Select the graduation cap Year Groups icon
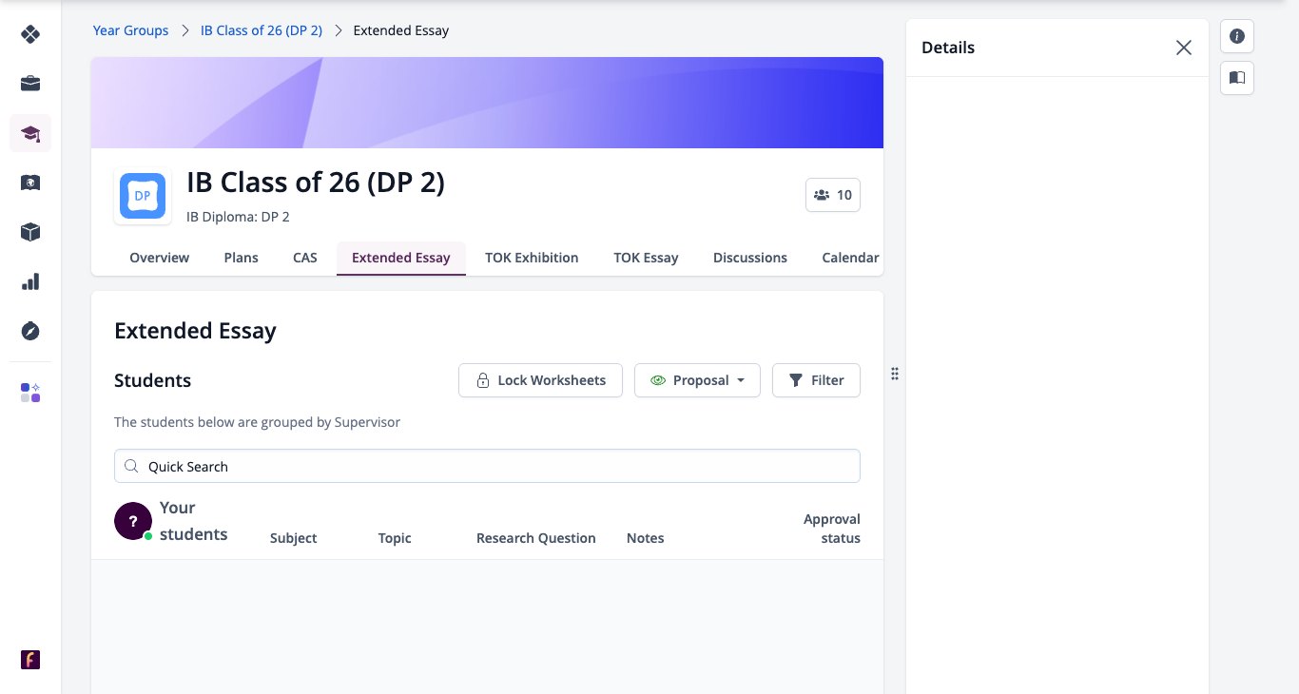The image size is (1299, 694). 30,133
